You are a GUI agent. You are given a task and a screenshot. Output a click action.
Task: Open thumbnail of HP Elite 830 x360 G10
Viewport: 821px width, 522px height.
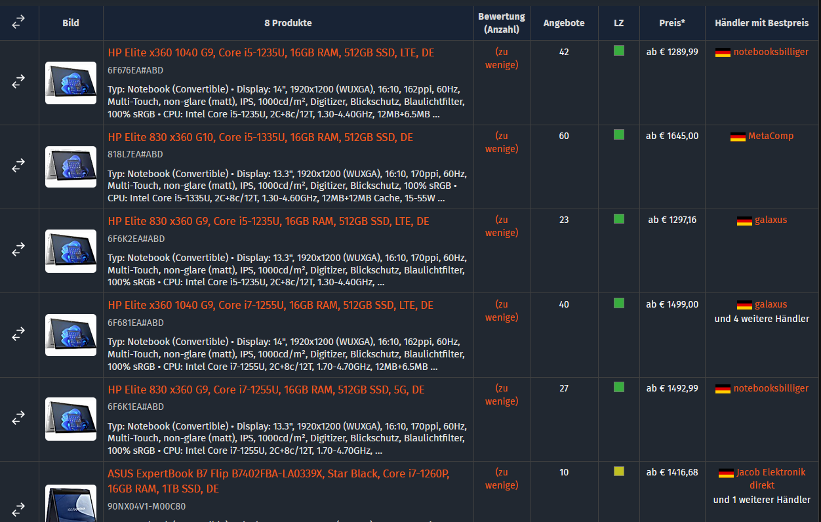(x=71, y=167)
